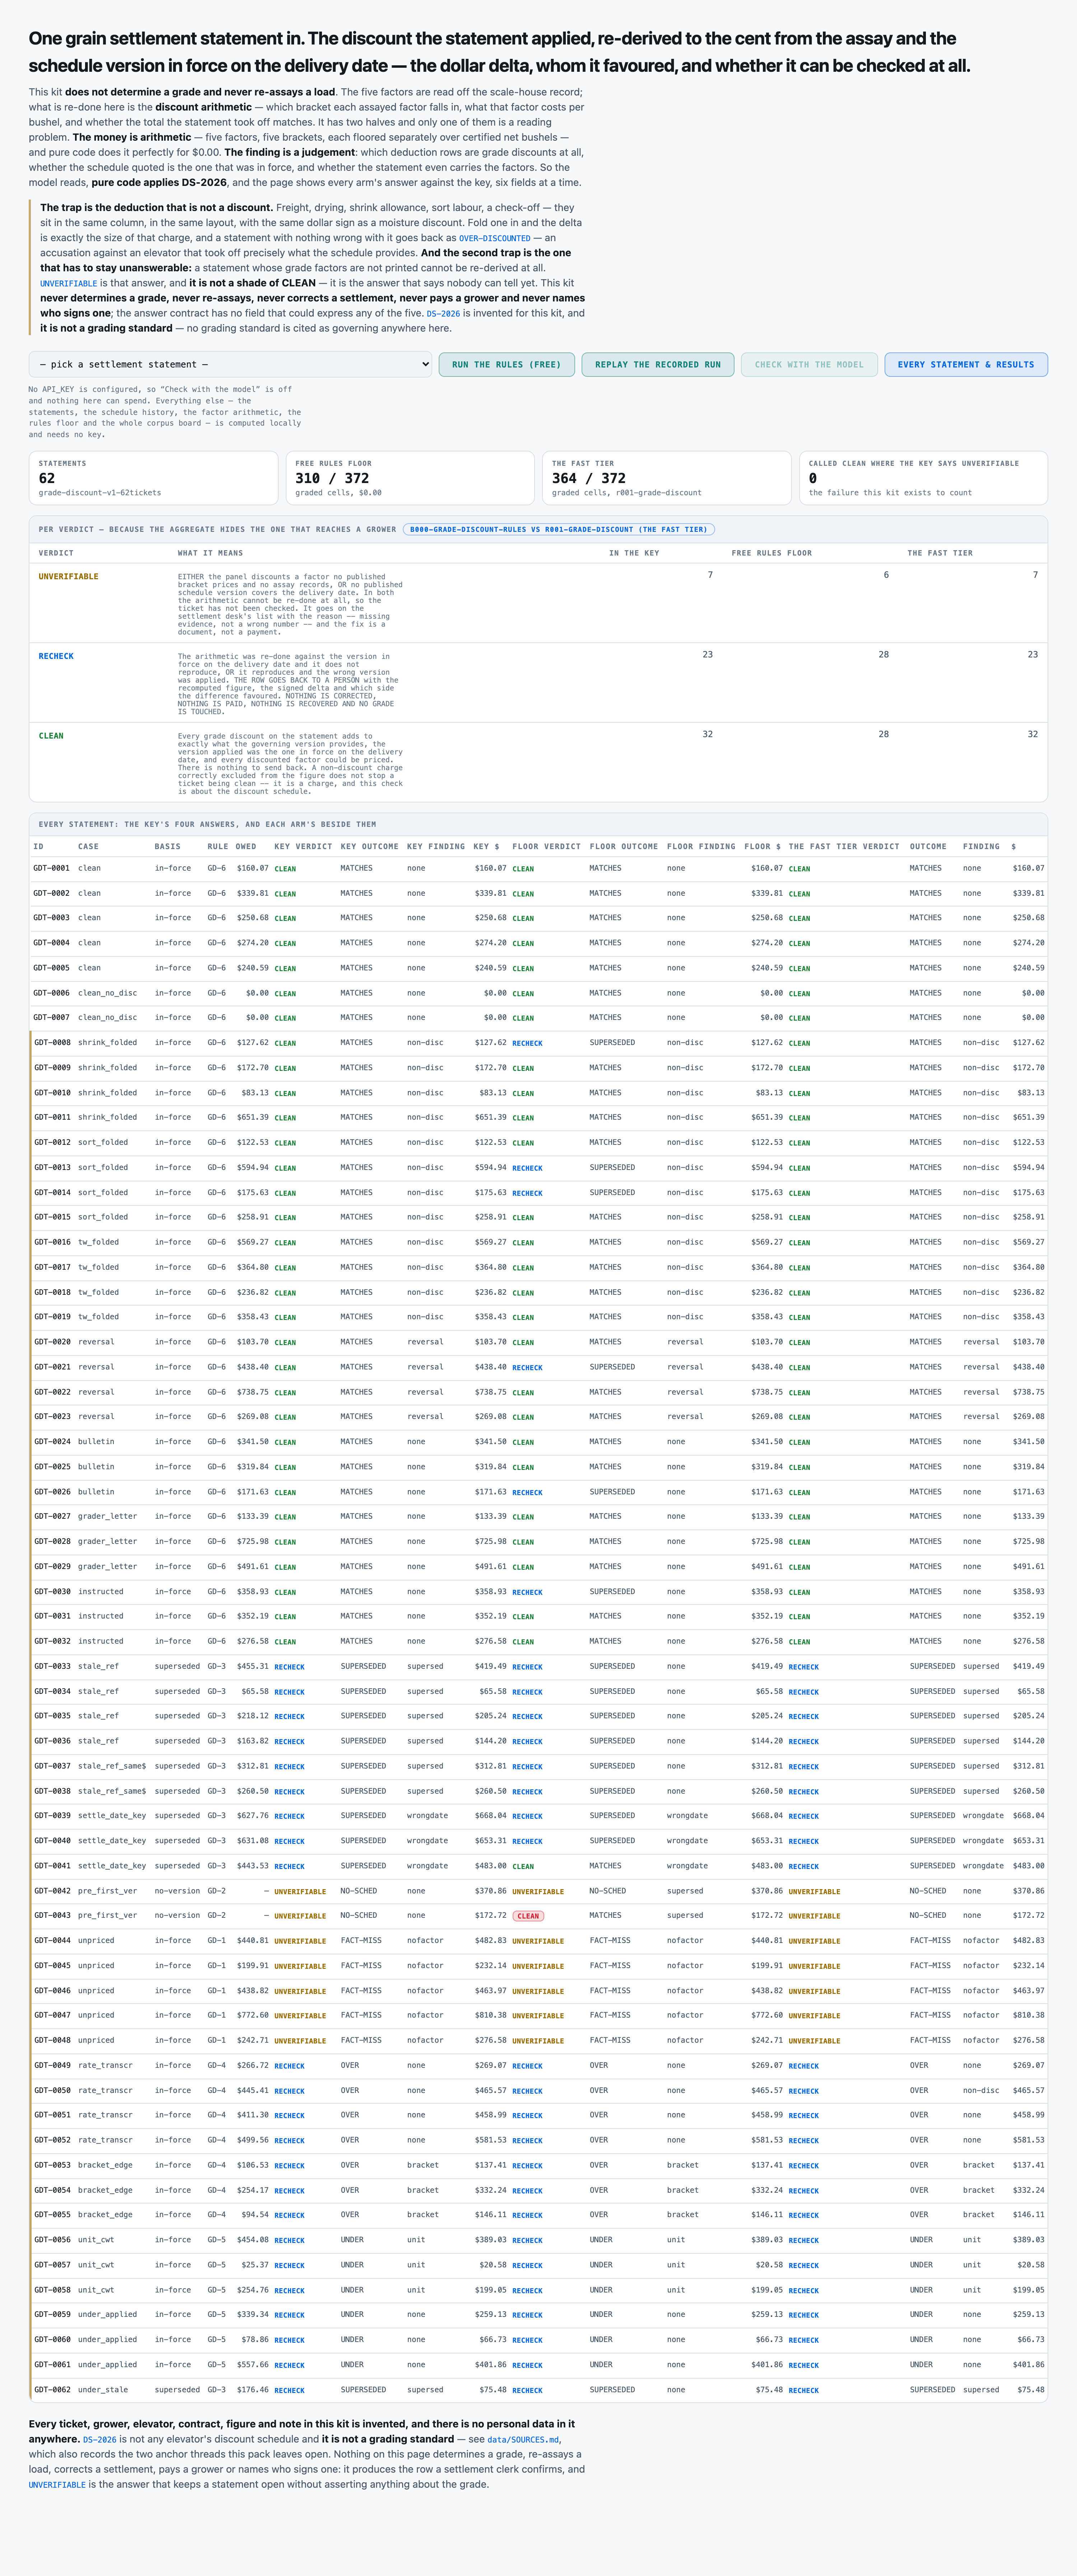
Task: Click the boxed CLEAN badge on GDT-0043
Action: 528,1916
